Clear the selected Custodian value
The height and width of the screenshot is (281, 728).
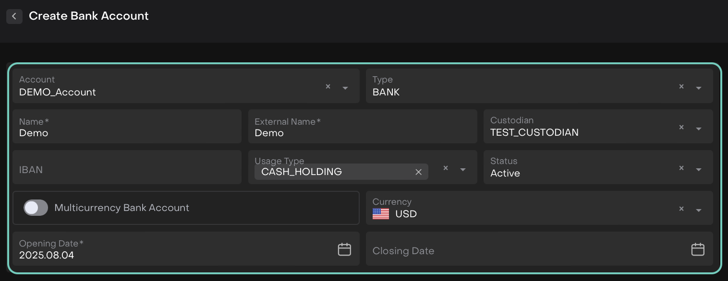[681, 128]
